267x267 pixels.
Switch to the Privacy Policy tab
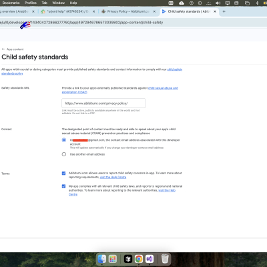128,11
